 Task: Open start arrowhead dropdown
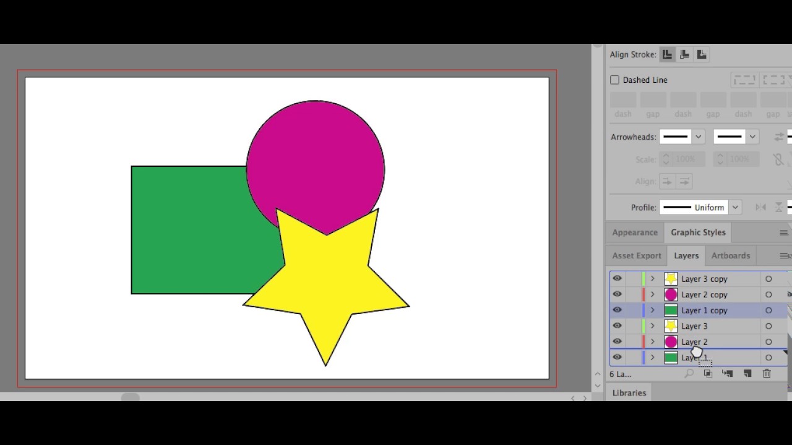[x=698, y=137]
